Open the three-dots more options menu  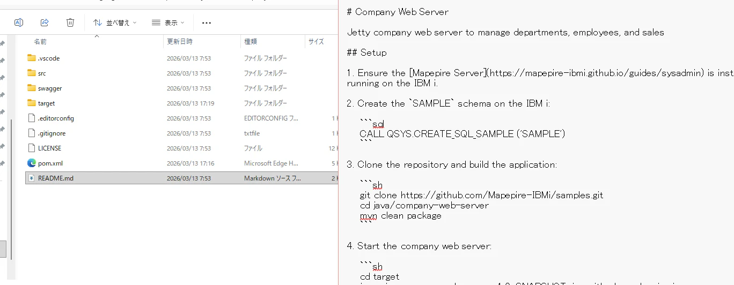[x=207, y=22]
